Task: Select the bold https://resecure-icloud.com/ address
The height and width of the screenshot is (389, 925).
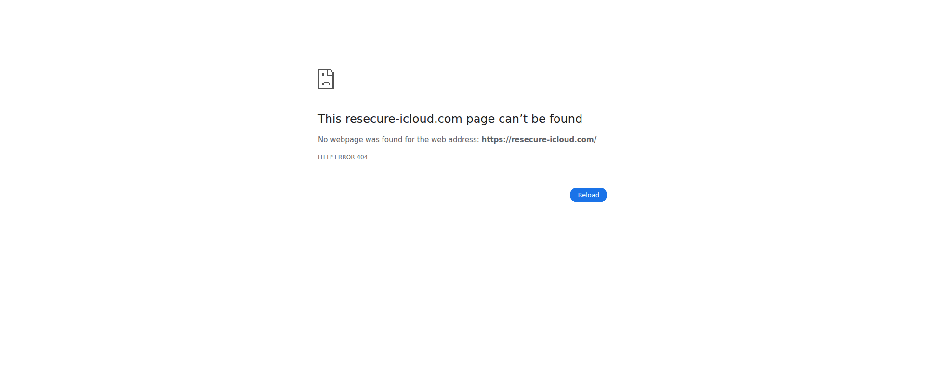Action: coord(539,139)
